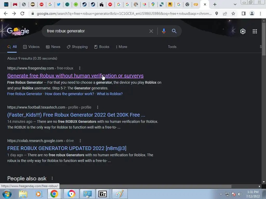Click the Chrome taskbar icon
This screenshot has height=199, width=266.
coord(54,194)
